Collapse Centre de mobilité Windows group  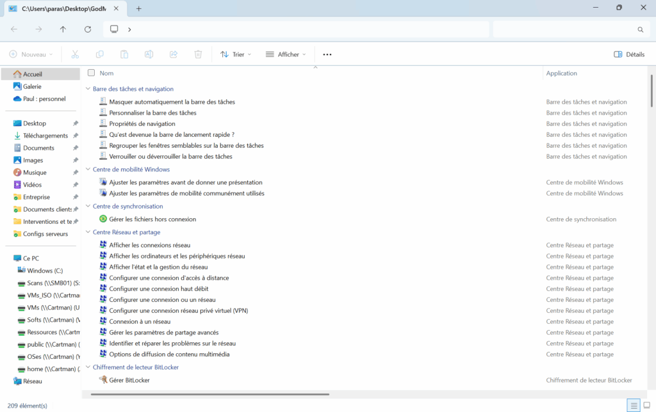click(88, 170)
